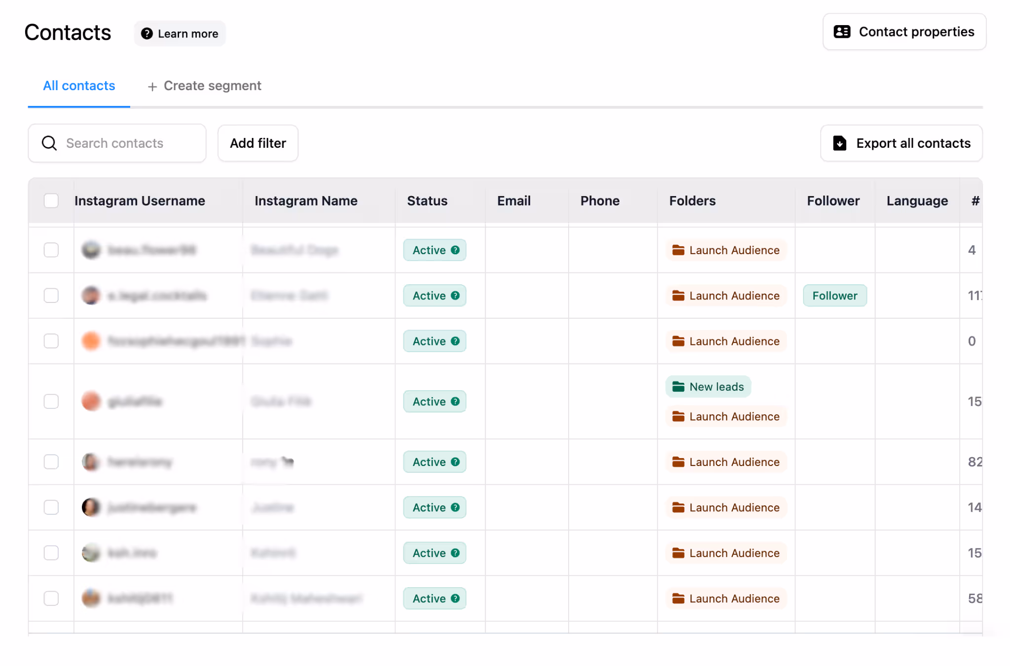The width and height of the screenshot is (1010, 666).
Task: Switch to the All contacts tab
Action: click(x=79, y=86)
